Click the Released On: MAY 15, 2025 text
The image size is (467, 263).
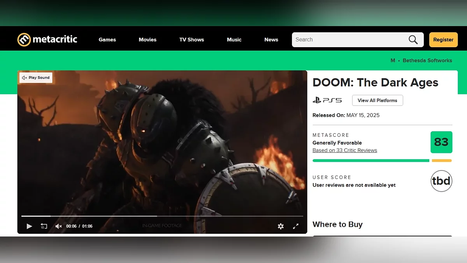click(346, 115)
